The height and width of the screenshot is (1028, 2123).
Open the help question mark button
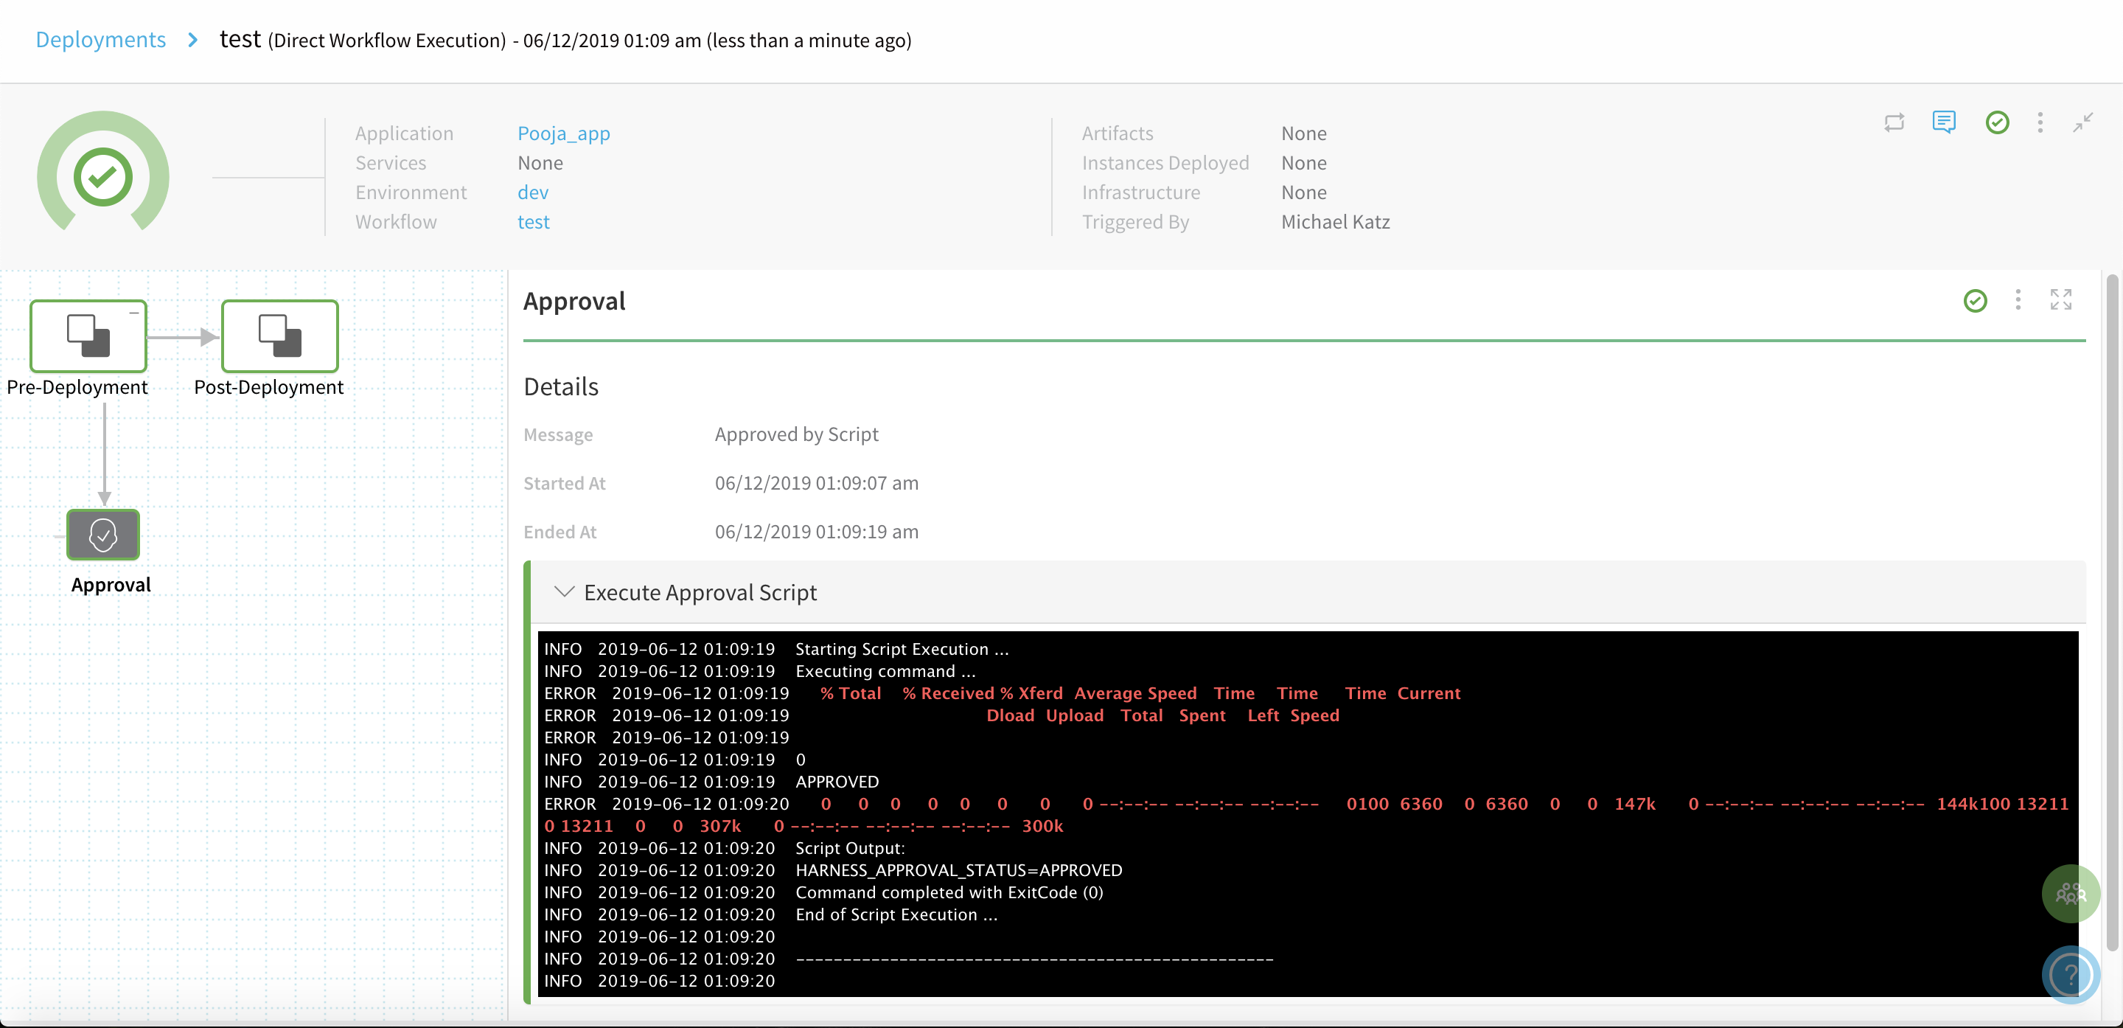[x=2070, y=974]
